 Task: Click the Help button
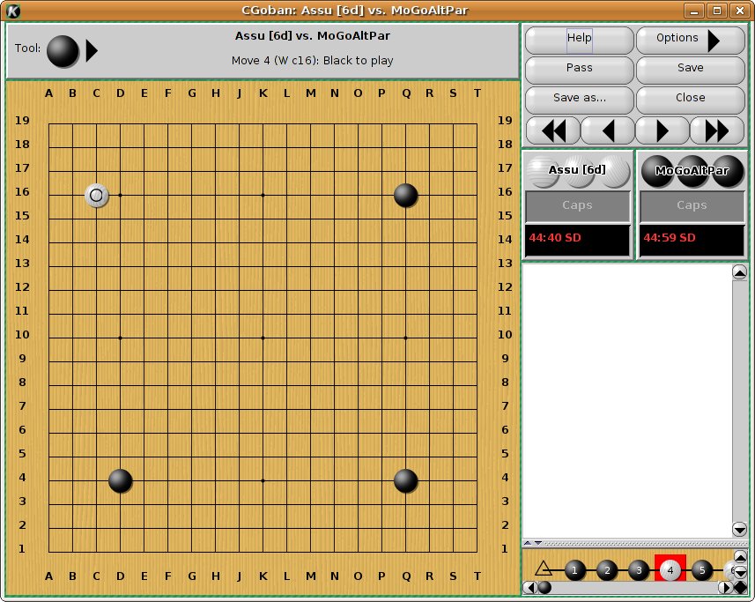[579, 40]
